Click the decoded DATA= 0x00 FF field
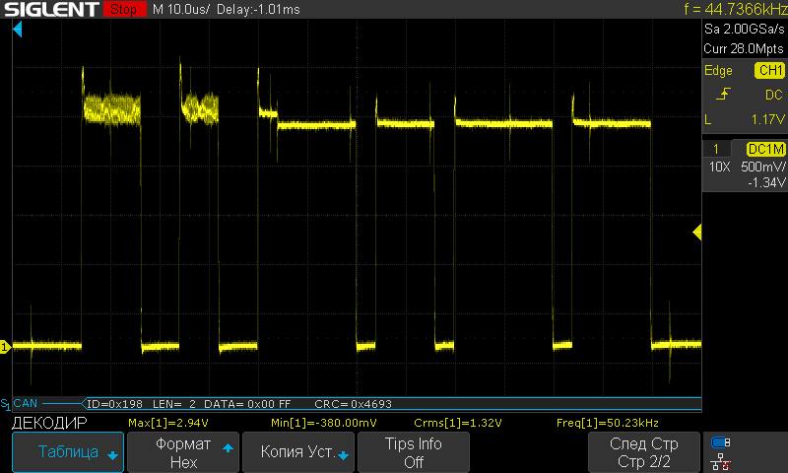 point(247,404)
